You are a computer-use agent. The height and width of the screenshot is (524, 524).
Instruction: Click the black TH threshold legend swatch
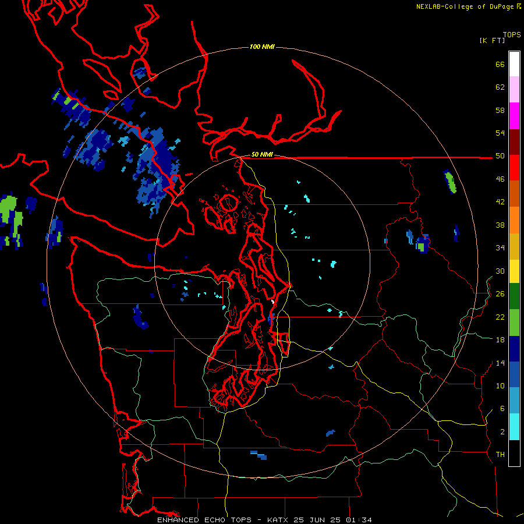point(514,453)
